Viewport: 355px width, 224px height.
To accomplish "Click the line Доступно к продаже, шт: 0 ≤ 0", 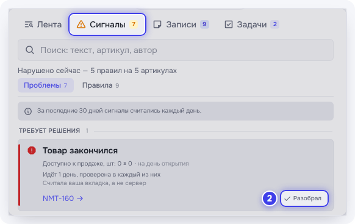I will (87, 163).
